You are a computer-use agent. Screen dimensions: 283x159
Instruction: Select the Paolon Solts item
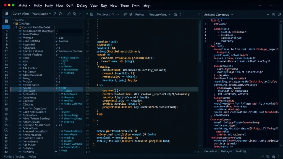tap(31, 84)
